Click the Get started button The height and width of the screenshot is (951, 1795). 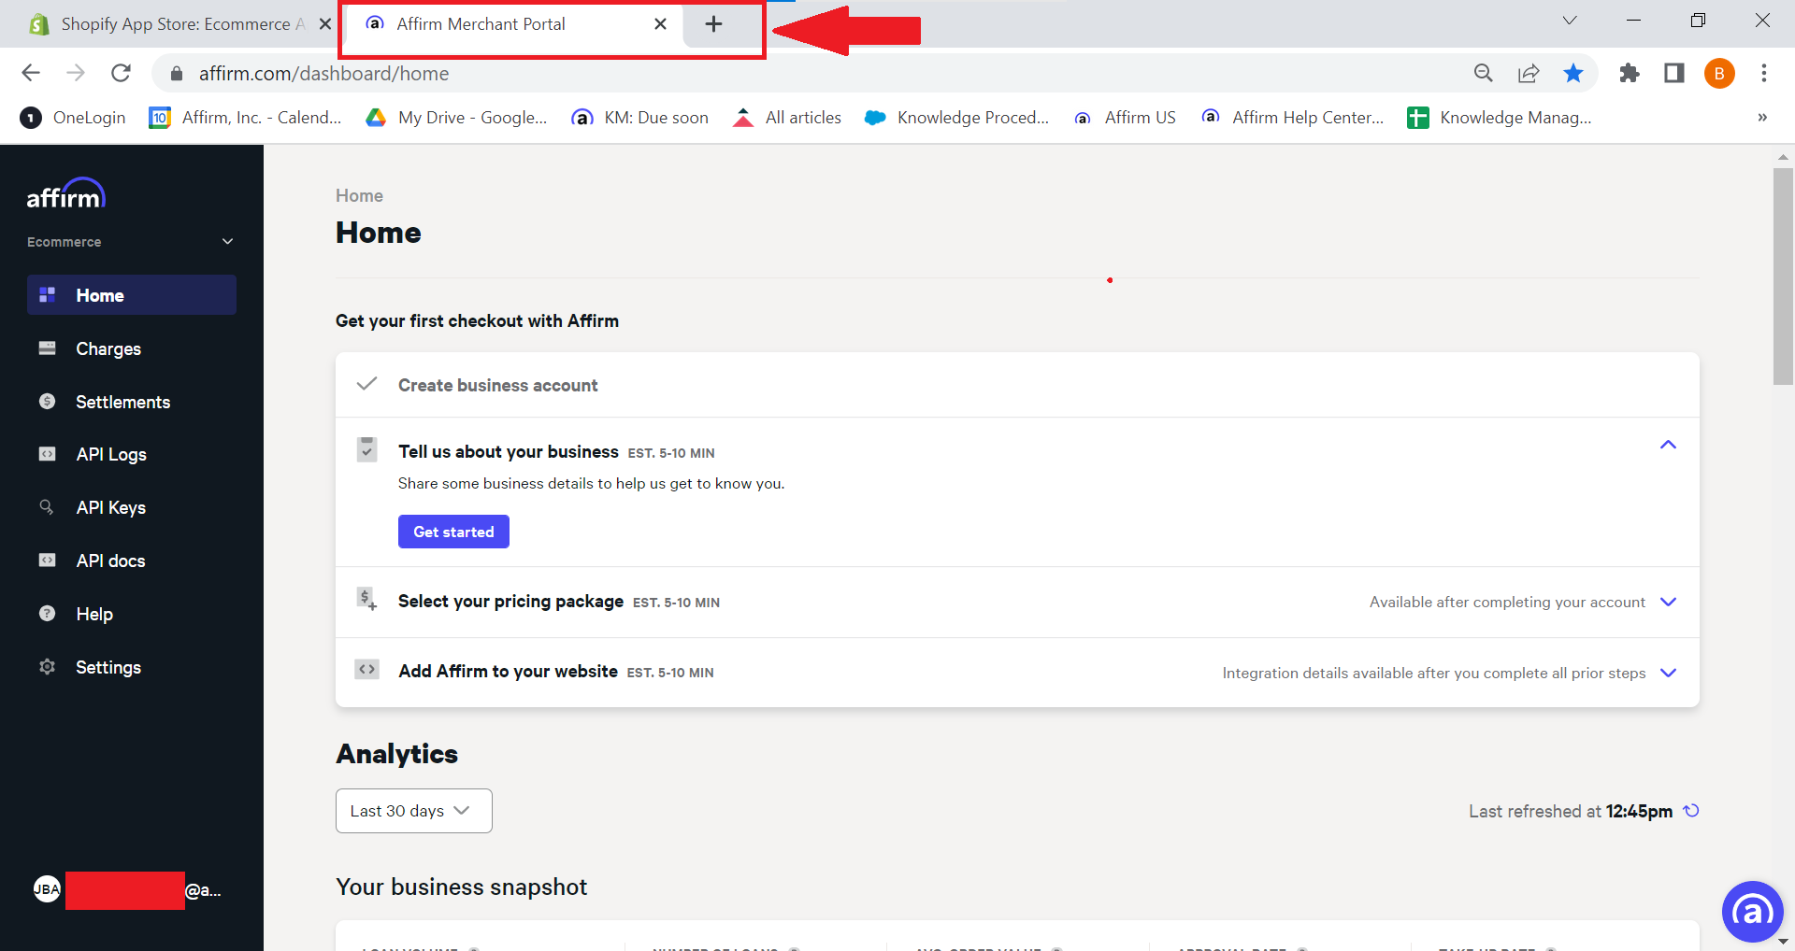point(453,532)
